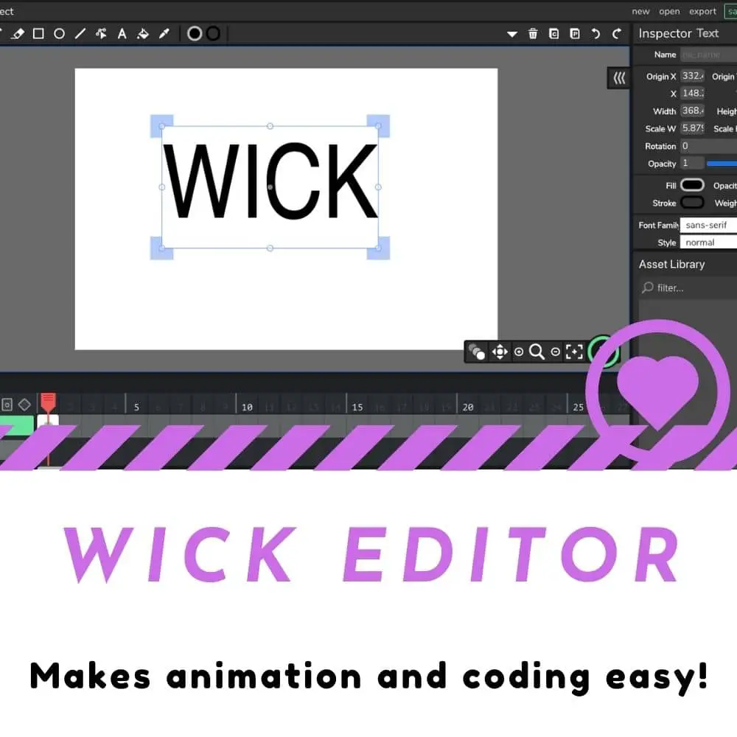Delete selection with the trash icon
Viewport: 737px width, 737px height.
click(533, 34)
